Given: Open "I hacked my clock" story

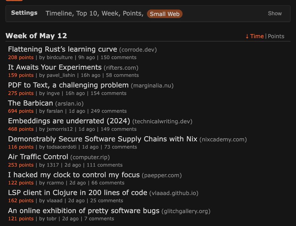Looking at the screenshot, I should click(74, 175).
